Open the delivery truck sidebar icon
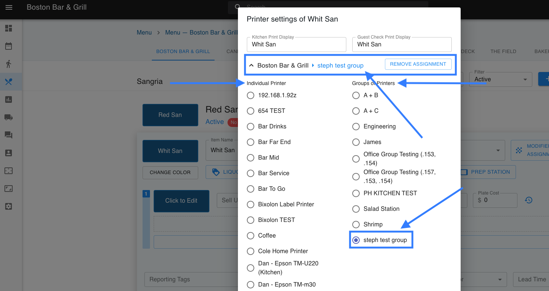Image resolution: width=549 pixels, height=291 pixels. tap(9, 117)
